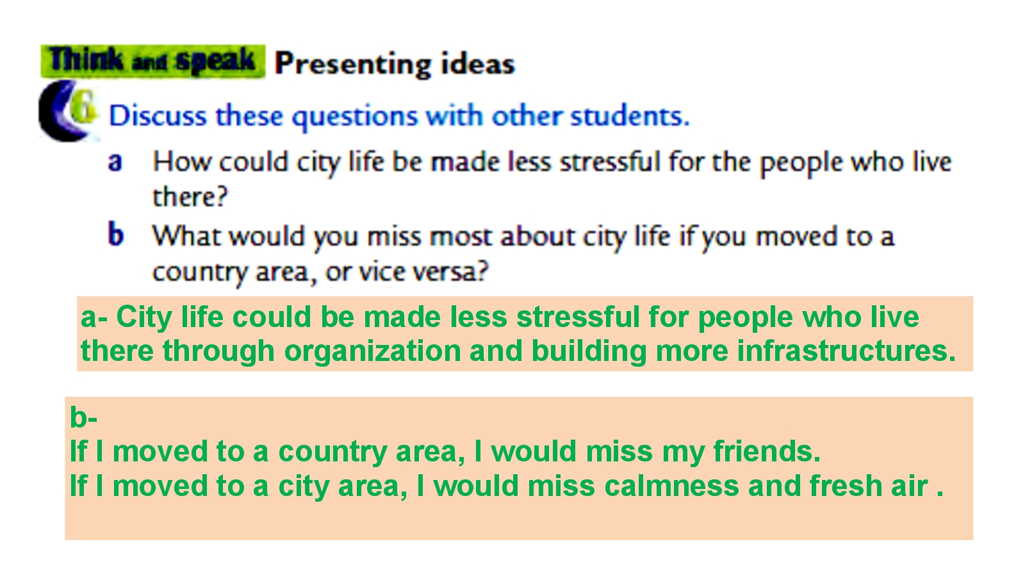The height and width of the screenshot is (576, 1025).
Task: Click the bold letter a question marker
Action: [115, 162]
